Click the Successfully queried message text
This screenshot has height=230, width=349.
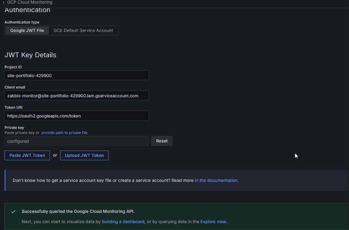[x=78, y=211]
